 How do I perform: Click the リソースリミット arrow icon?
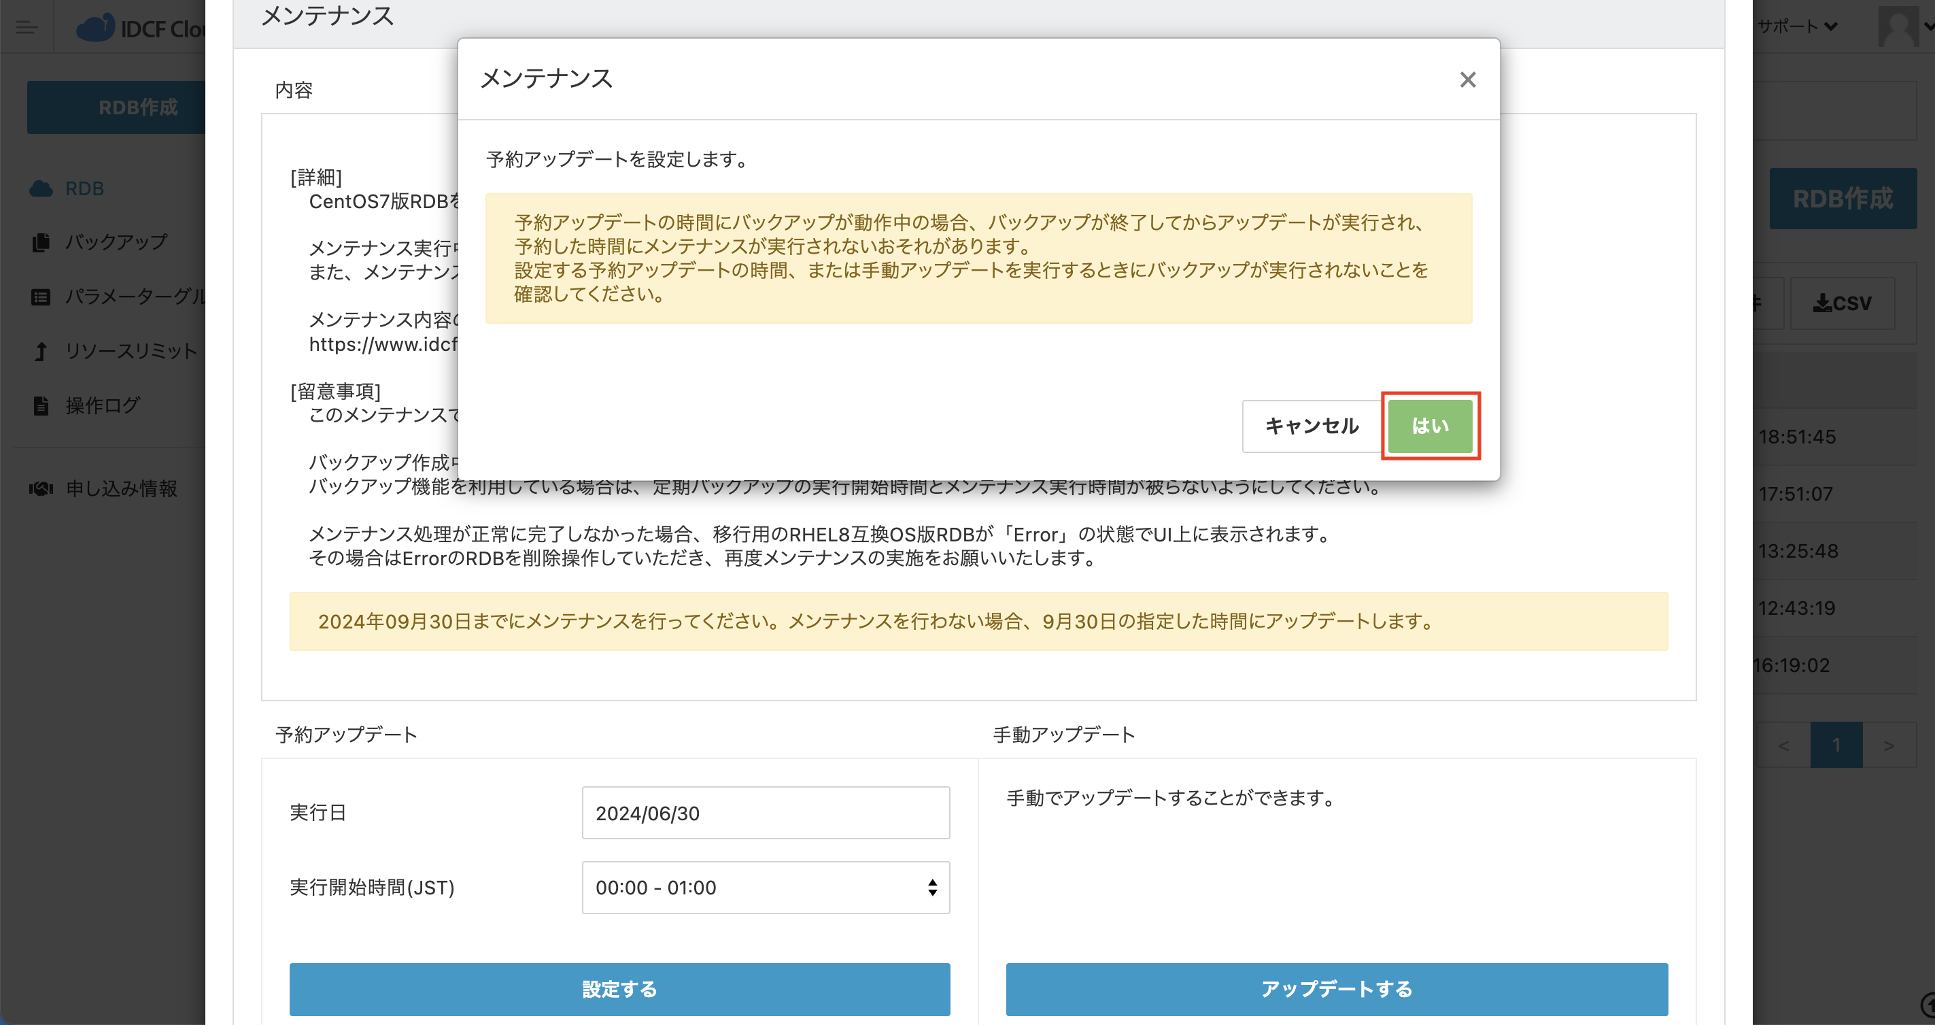coord(41,351)
